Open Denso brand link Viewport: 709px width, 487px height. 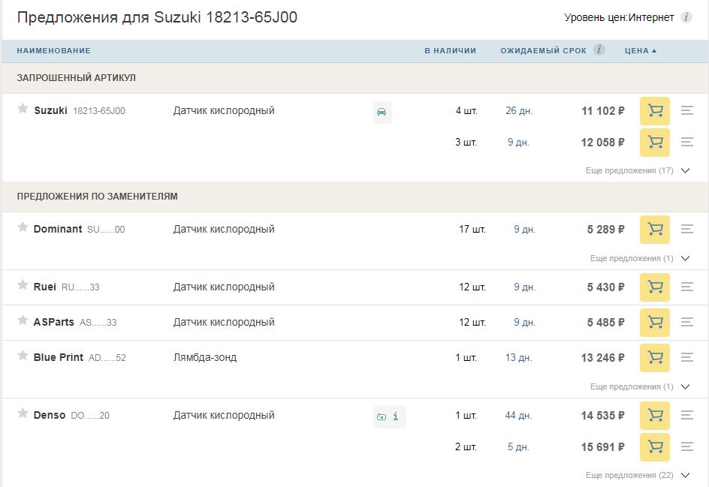pos(50,415)
